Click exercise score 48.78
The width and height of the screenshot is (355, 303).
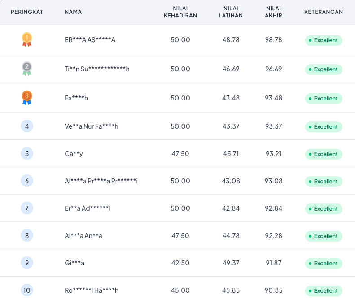coord(231,40)
